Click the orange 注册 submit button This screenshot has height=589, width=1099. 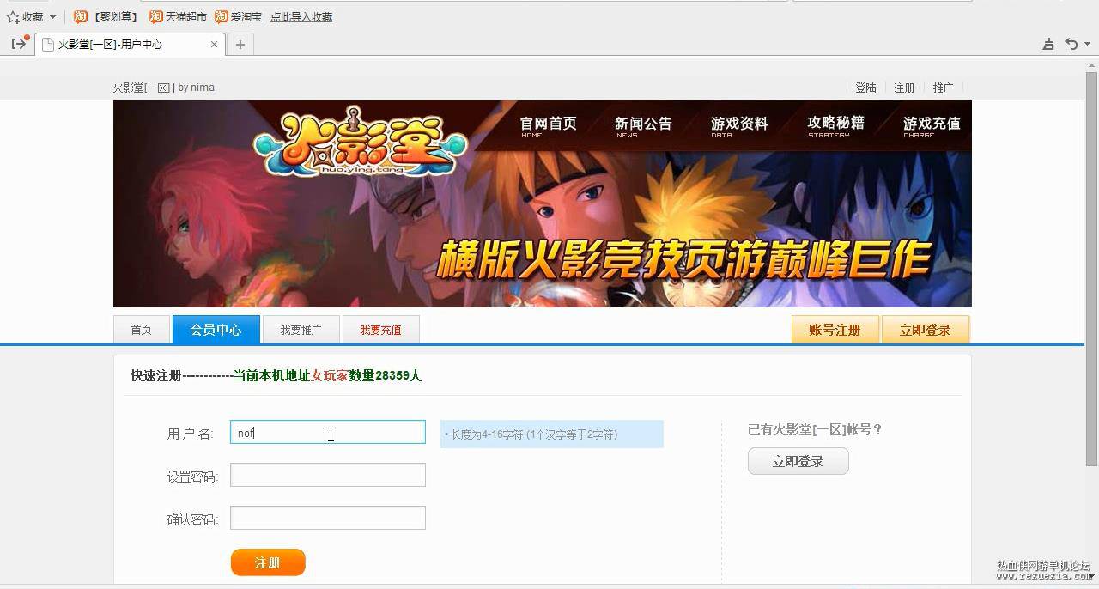click(268, 562)
